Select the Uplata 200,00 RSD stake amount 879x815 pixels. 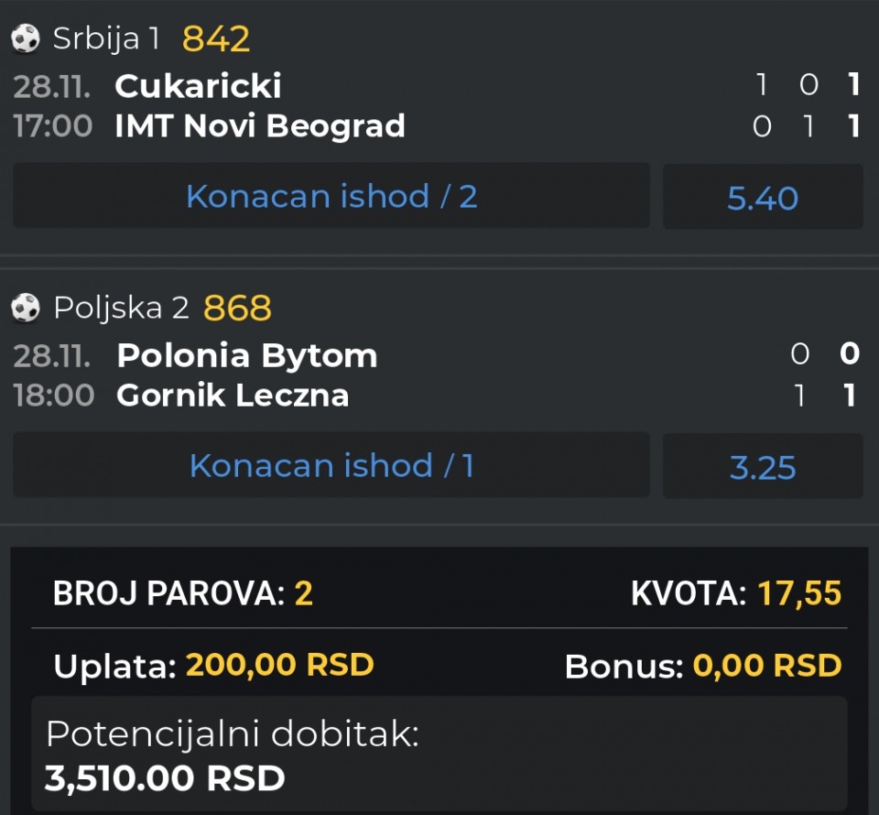tap(279, 665)
